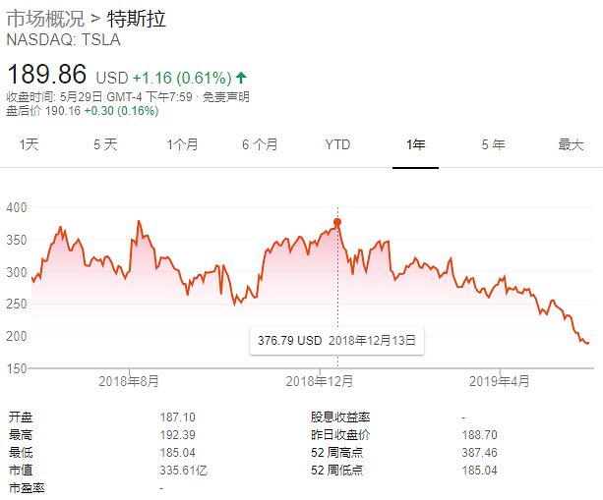Click the NASDAQ: TSLA ticker text

[64, 40]
